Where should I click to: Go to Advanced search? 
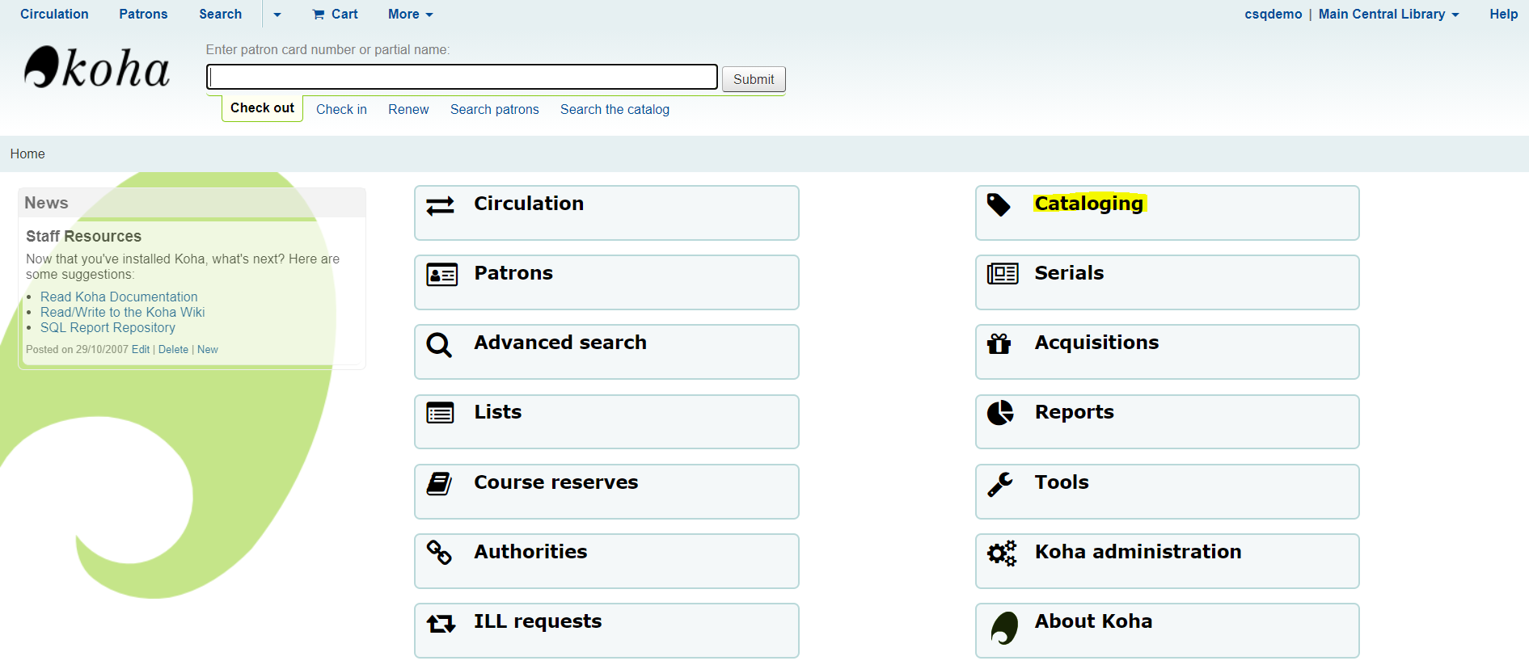point(606,352)
